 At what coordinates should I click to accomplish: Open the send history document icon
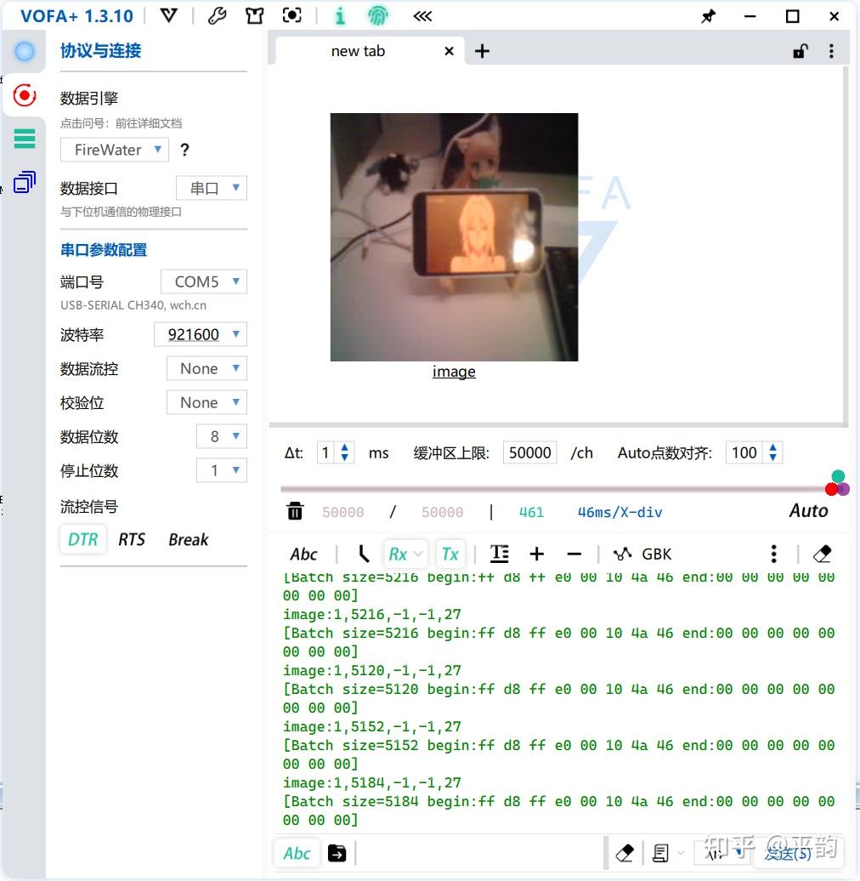[660, 854]
